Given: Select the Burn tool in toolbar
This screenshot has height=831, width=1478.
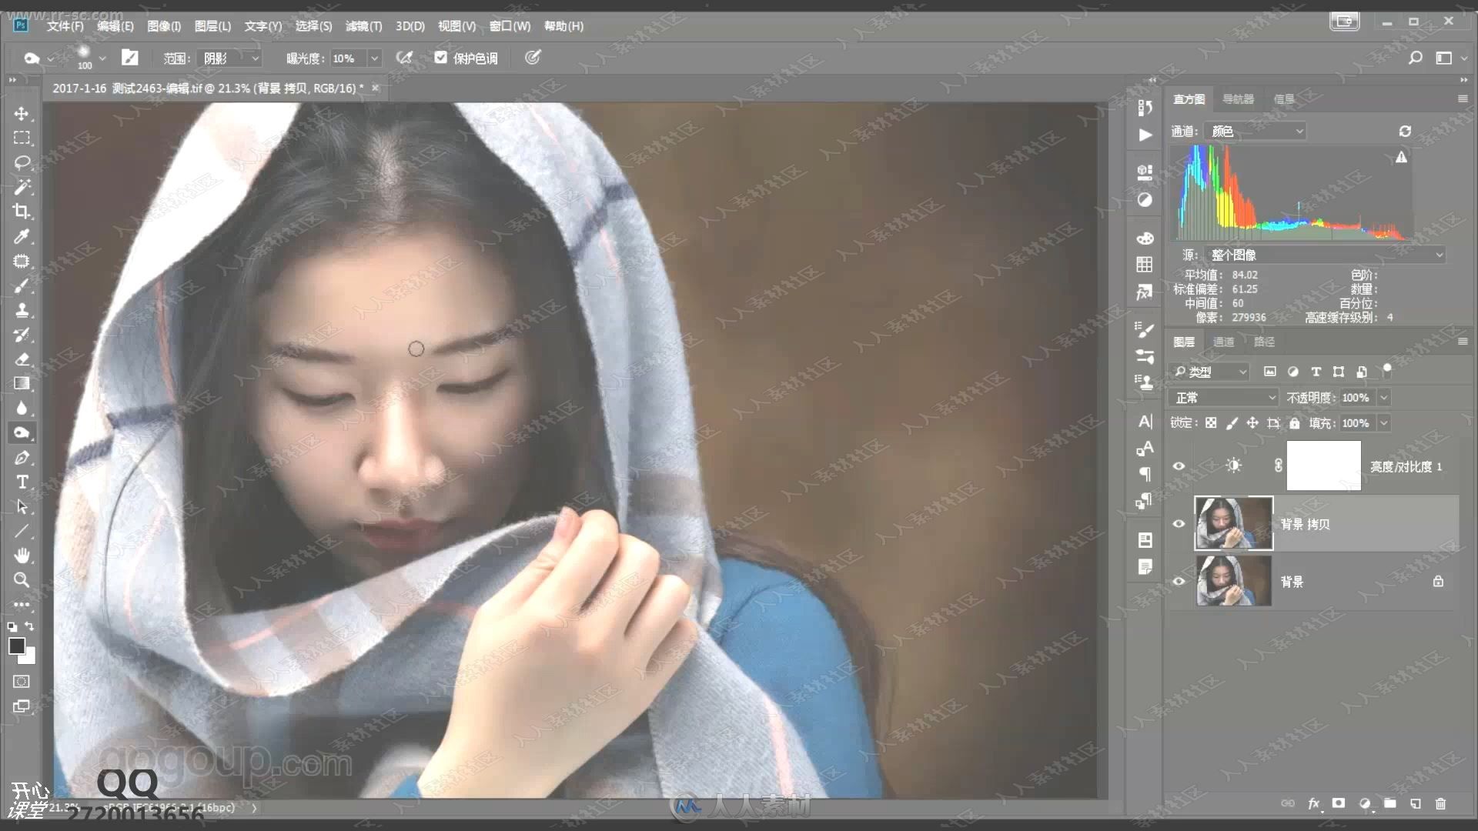Looking at the screenshot, I should tap(22, 432).
